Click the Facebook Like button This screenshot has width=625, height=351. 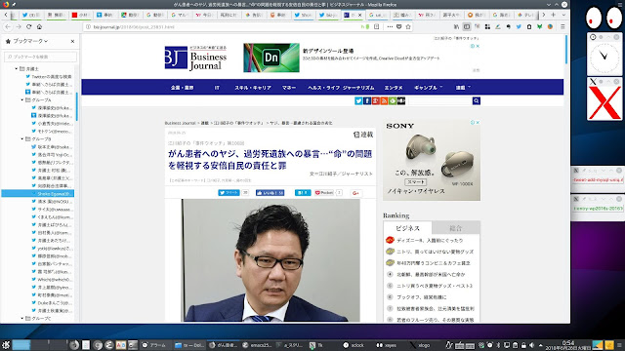[270, 193]
